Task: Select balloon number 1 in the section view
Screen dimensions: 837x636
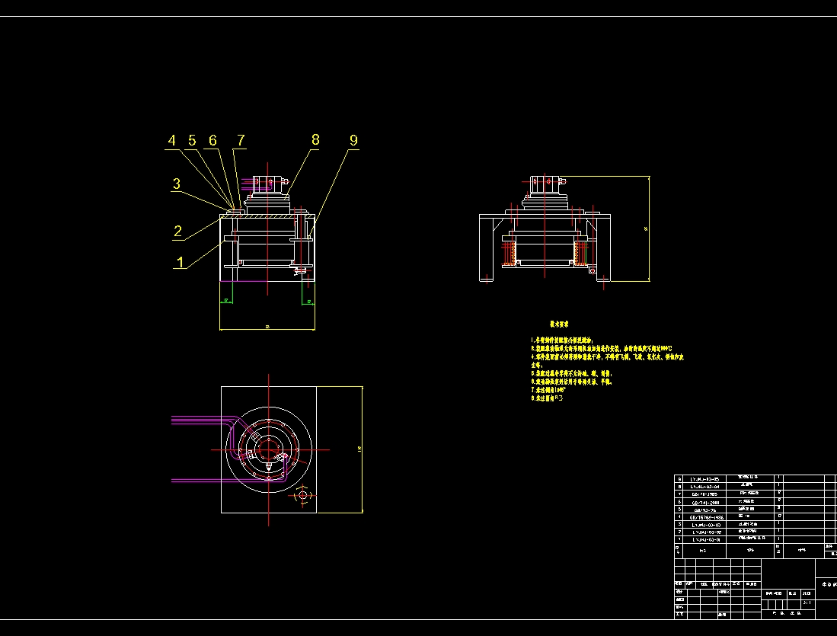Action: (180, 262)
